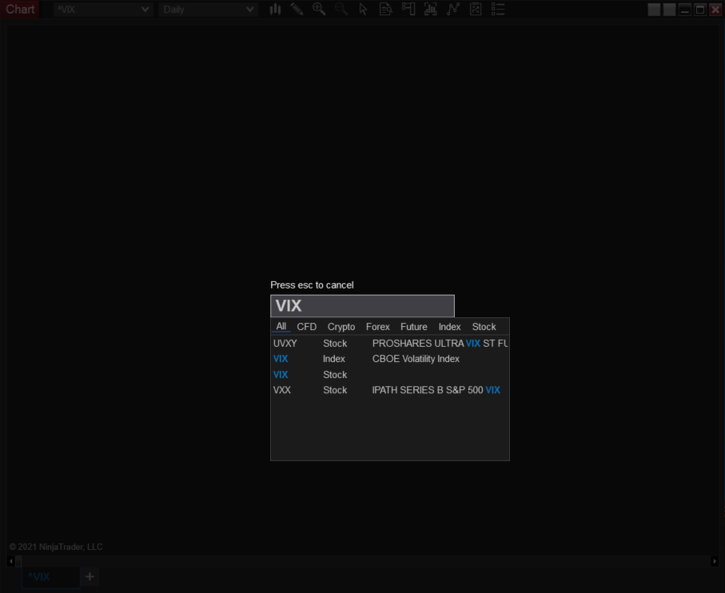Select the Forex filter tab
This screenshot has width=725, height=593.
pos(378,327)
